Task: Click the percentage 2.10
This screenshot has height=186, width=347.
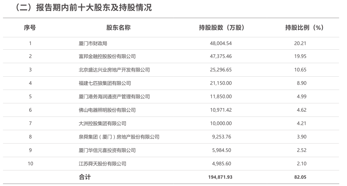Action: (302, 164)
